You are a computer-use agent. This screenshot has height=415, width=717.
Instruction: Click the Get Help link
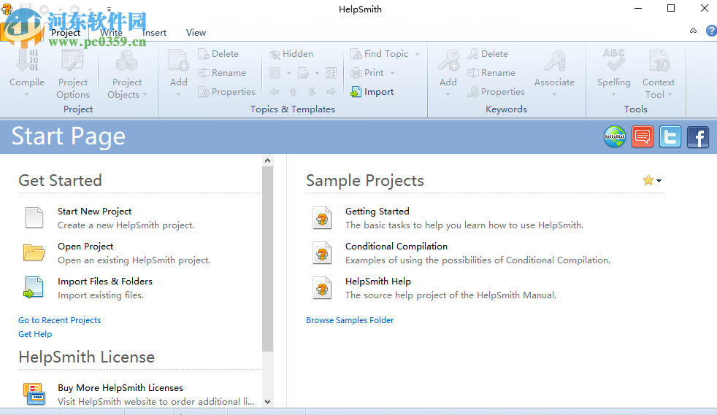(x=35, y=334)
